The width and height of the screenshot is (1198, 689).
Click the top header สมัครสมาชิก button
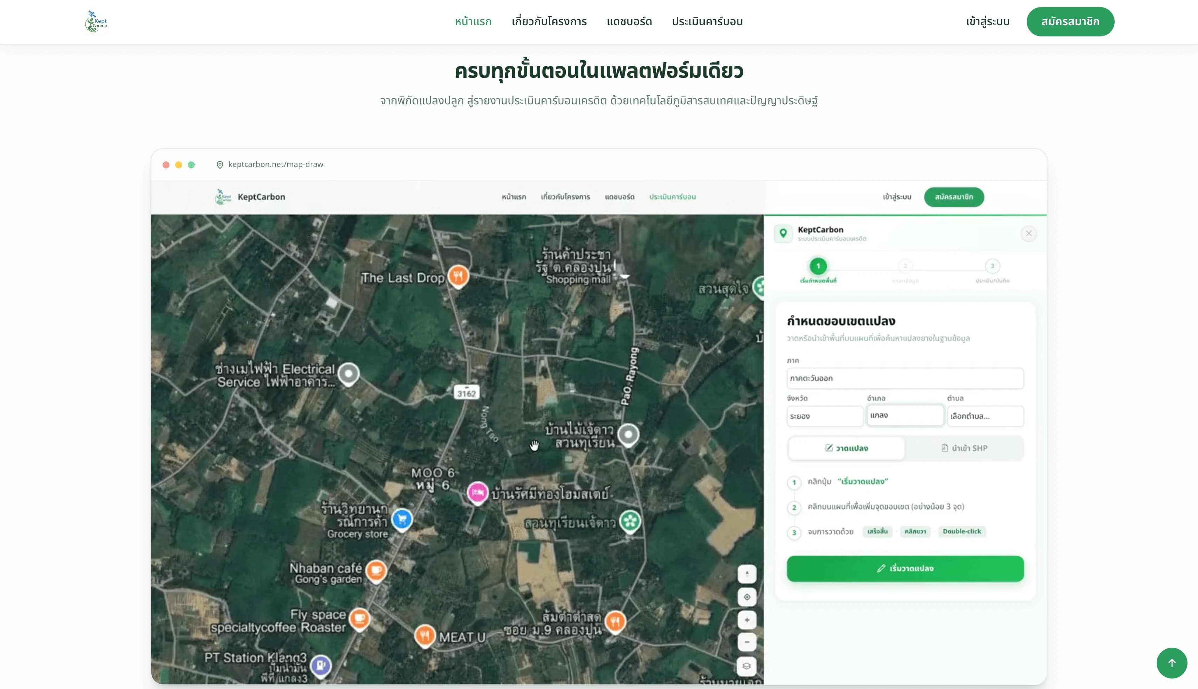pyautogui.click(x=1070, y=22)
